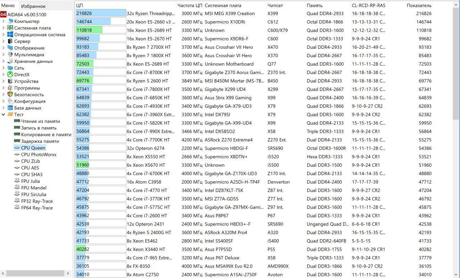Screen dimensions: 460x278
Task: Click the Тест folder icon
Action: pos(10,115)
